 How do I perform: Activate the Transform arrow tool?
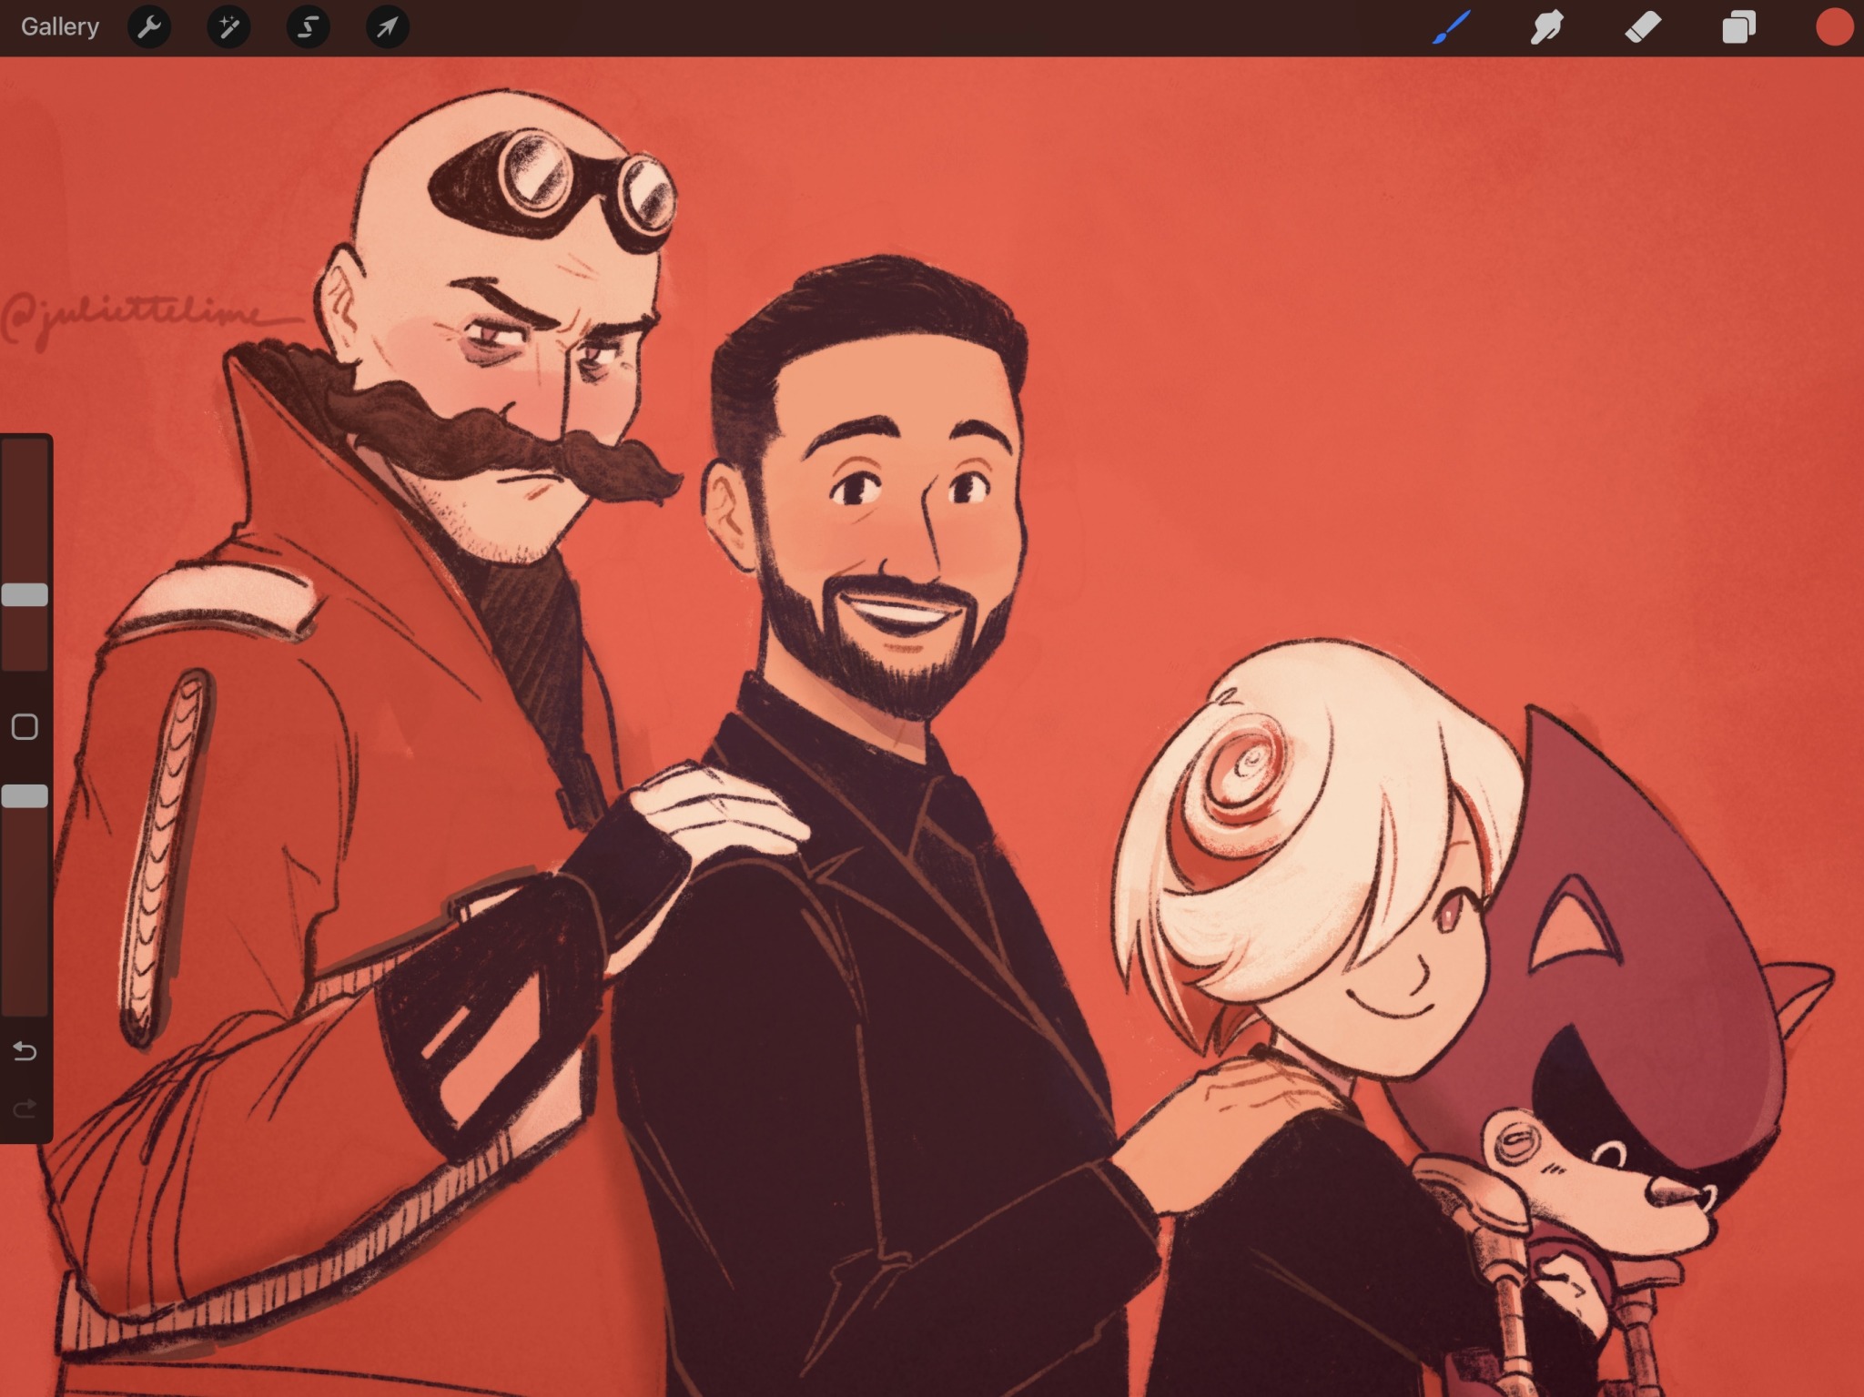pos(387,27)
